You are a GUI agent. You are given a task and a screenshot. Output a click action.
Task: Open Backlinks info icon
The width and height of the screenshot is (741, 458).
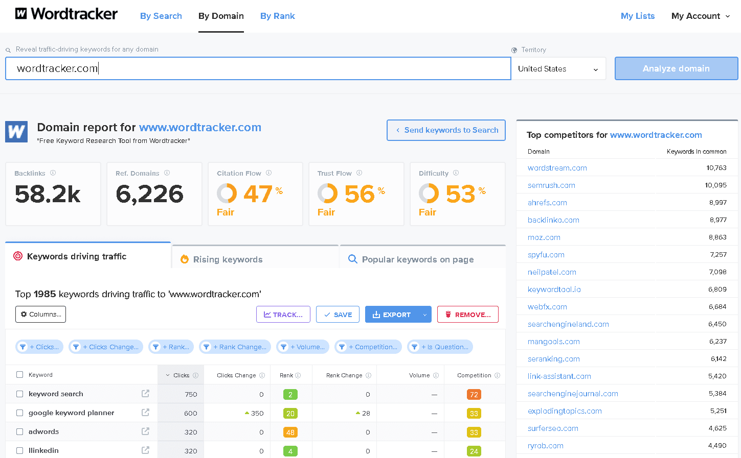(53, 173)
